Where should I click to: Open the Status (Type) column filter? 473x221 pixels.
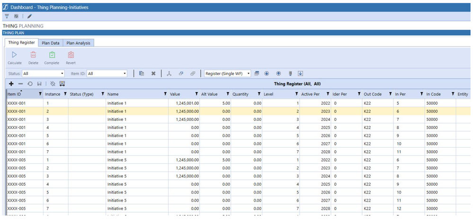[103, 94]
